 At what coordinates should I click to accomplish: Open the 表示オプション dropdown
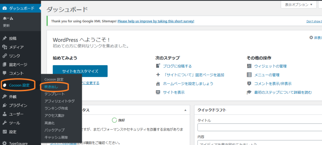299,4
